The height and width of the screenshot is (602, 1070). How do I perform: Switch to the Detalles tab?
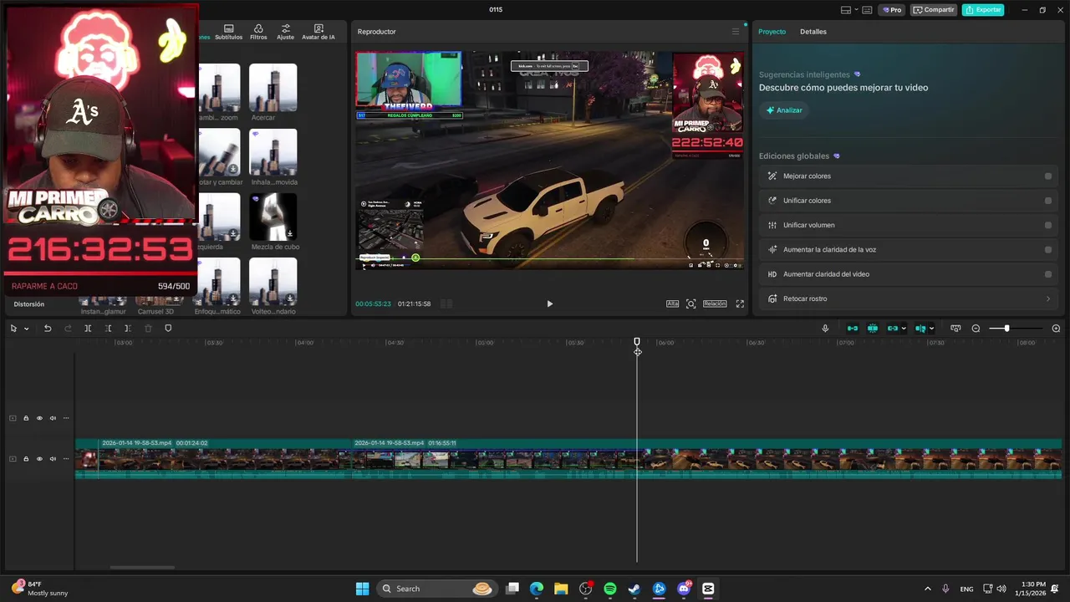[x=813, y=32]
